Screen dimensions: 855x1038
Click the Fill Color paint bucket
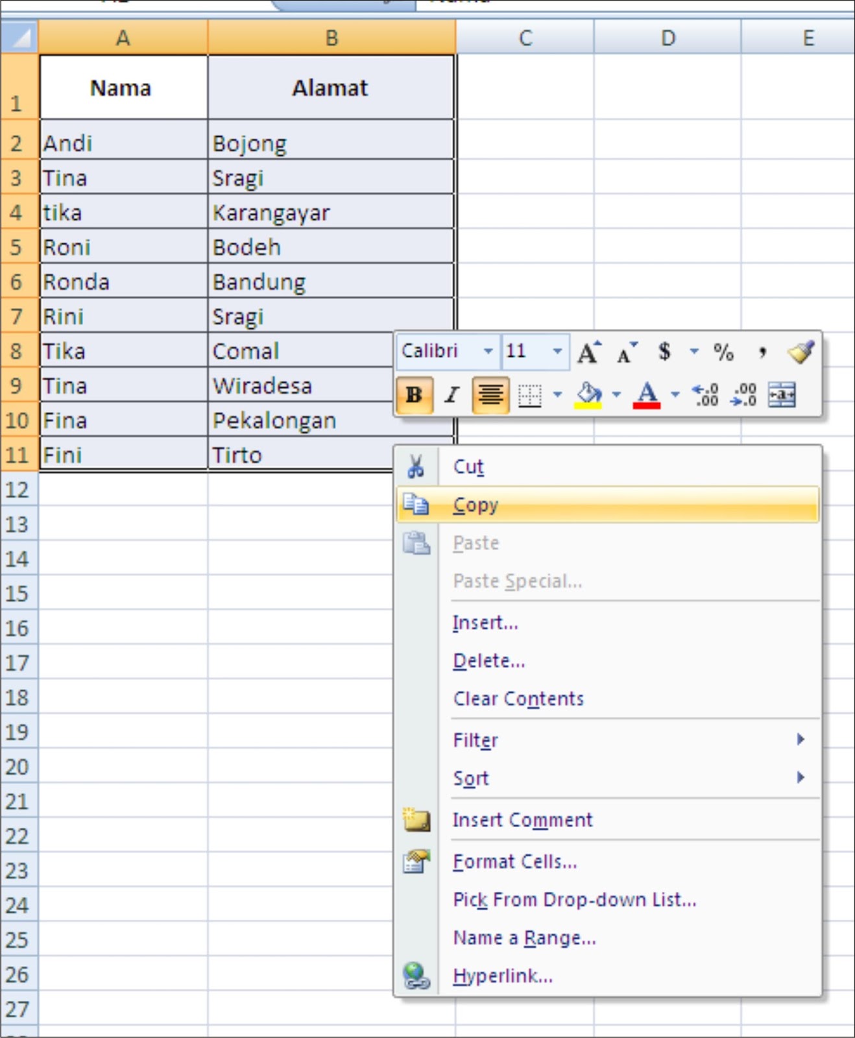coord(588,394)
